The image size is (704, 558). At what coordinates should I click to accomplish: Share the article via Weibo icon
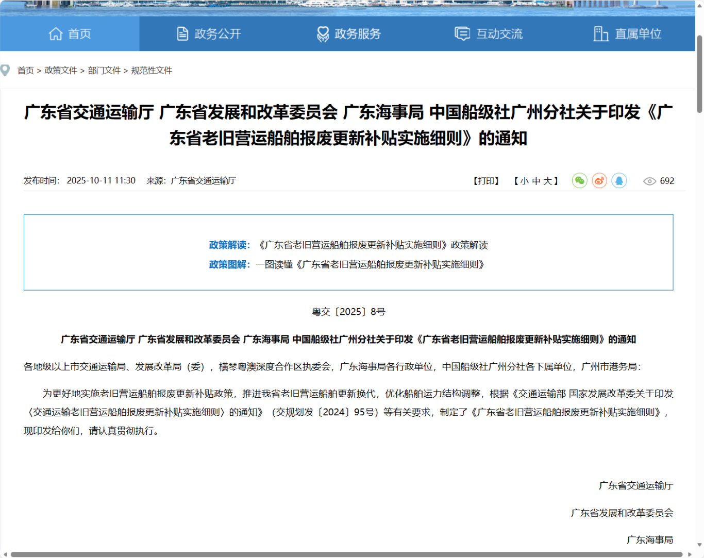(599, 181)
